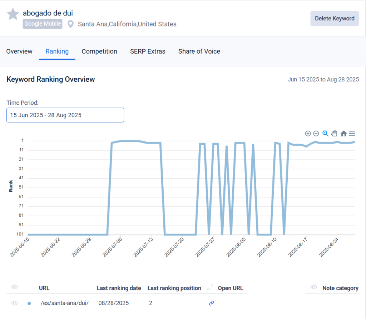Click the 2025-06-15 x-axis date label
This screenshot has width=366, height=319.
(19, 247)
